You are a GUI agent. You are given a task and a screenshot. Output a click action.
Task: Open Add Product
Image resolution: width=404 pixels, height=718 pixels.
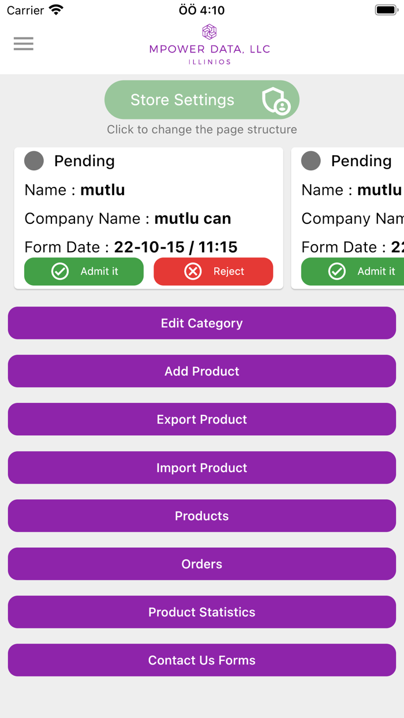click(201, 371)
